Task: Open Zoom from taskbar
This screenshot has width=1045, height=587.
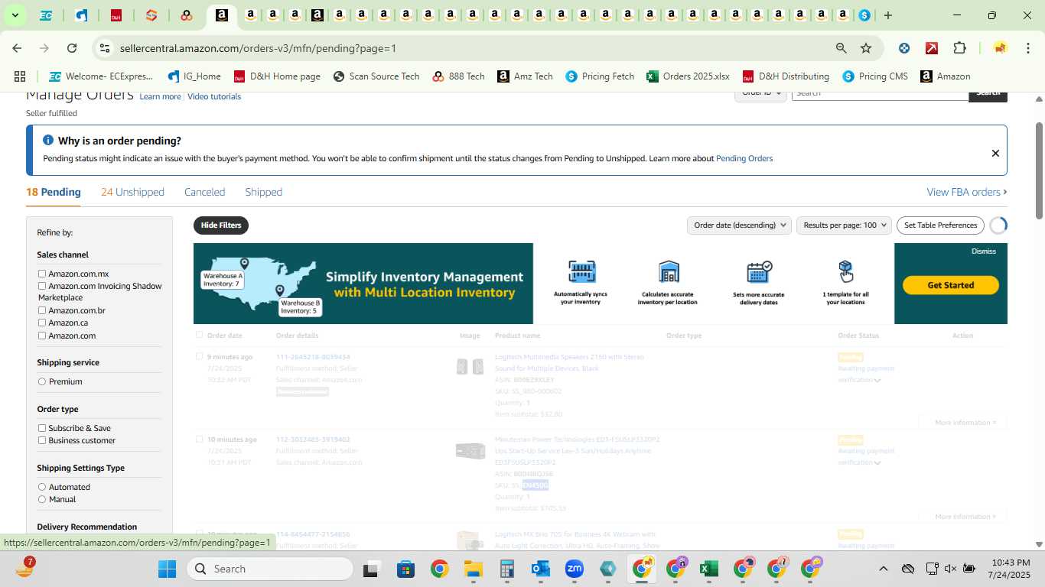Action: 575,569
